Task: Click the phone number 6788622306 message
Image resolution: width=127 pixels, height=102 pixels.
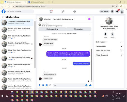Action: [x=48, y=78]
